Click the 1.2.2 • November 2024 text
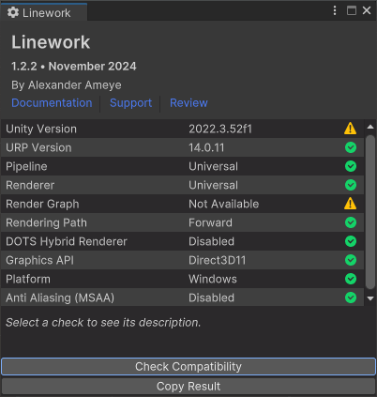The height and width of the screenshot is (397, 377). [74, 67]
